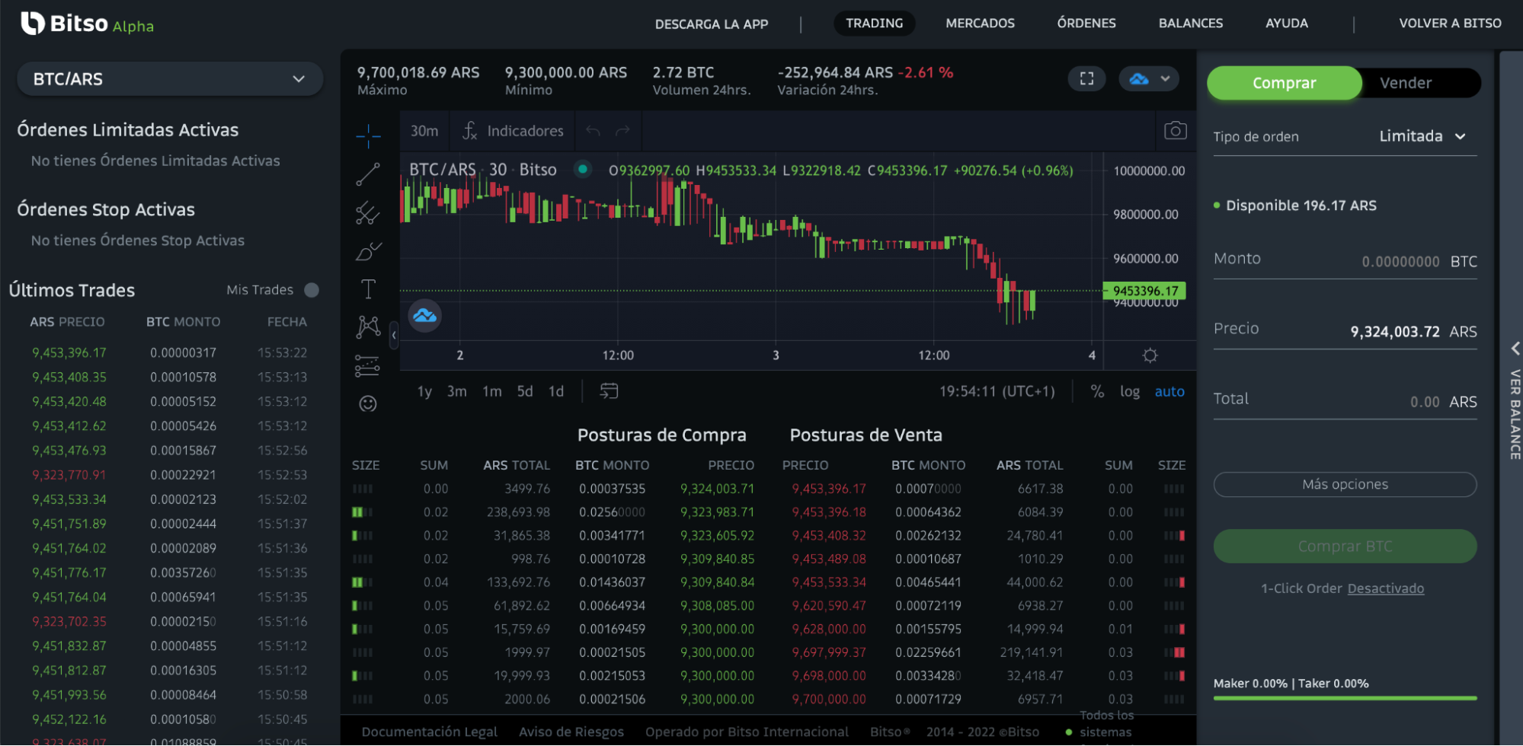Click the Total ARS field
This screenshot has height=746, width=1523.
(1345, 401)
